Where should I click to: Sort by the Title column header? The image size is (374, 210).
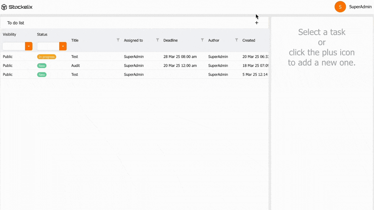[75, 40]
